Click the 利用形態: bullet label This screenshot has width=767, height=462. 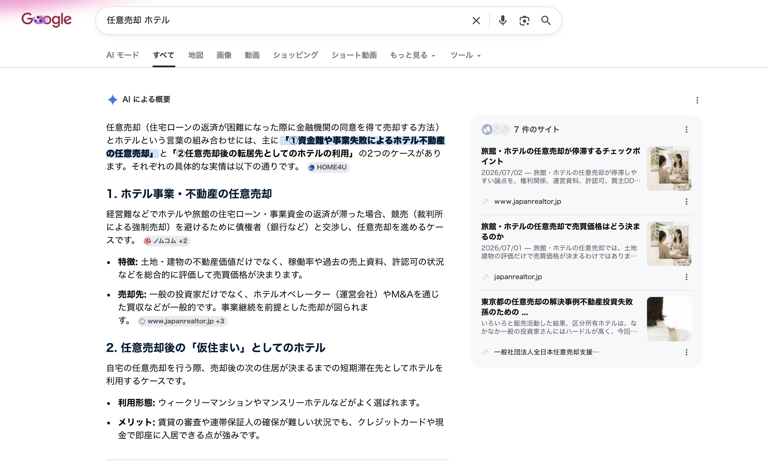136,403
